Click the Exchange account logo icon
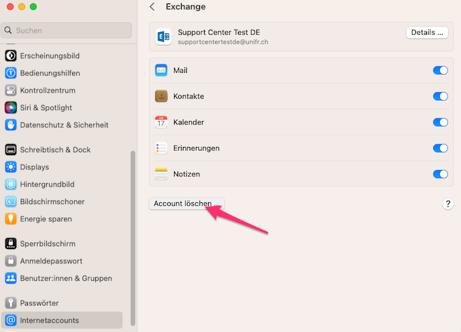 click(163, 37)
